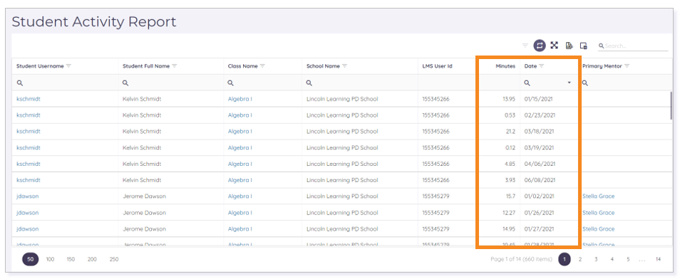Sort by the LMS User Id header
The height and width of the screenshot is (279, 685).
437,66
